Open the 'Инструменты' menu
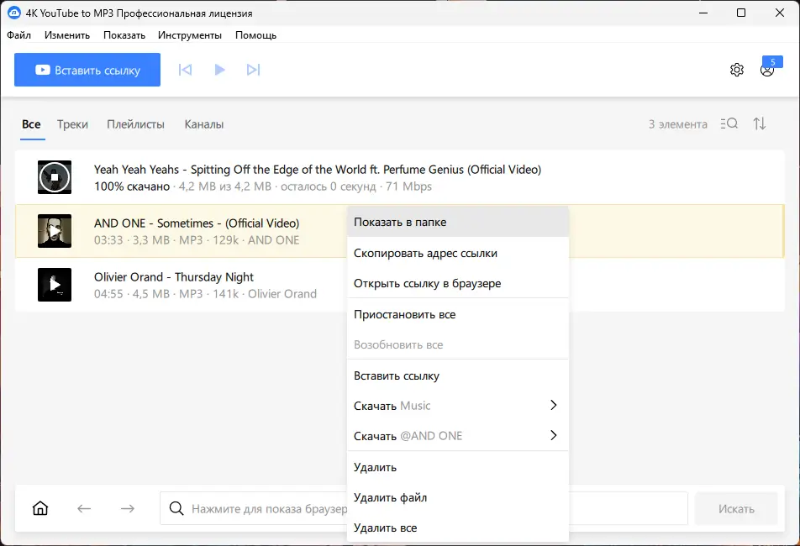Viewport: 800px width, 546px height. (x=190, y=35)
